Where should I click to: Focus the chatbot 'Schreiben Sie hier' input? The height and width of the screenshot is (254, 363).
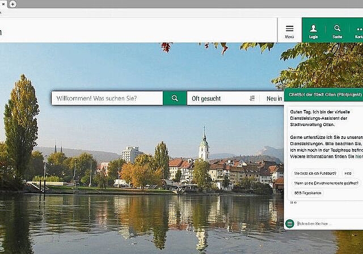click(330, 224)
